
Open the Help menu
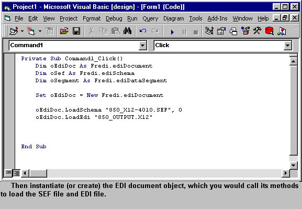[x=263, y=18]
